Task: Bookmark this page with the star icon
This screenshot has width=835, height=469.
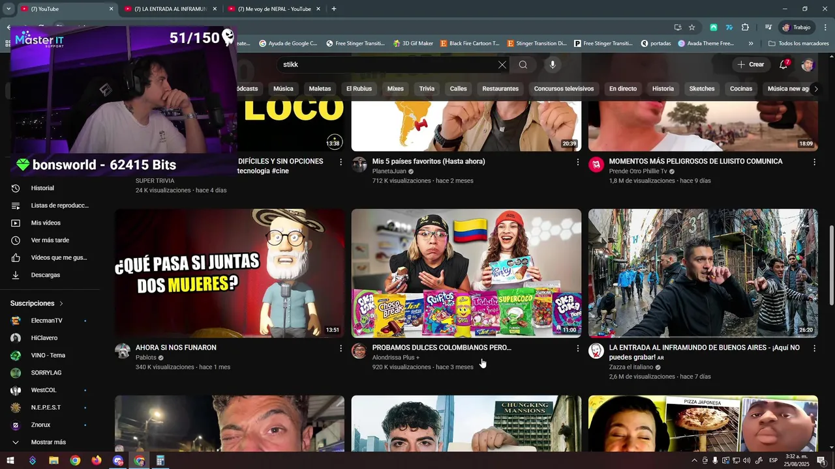Action: 692,27
